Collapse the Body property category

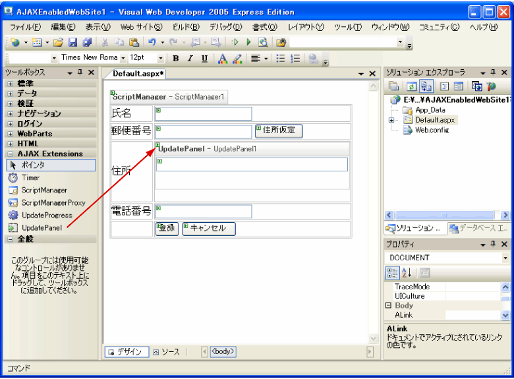[x=389, y=306]
